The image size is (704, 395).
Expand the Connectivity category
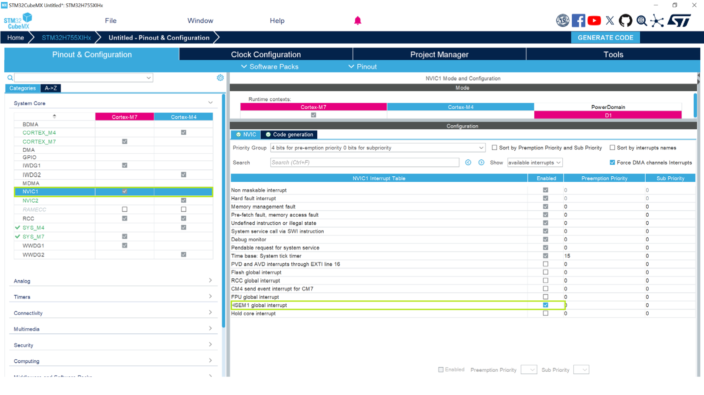click(210, 313)
